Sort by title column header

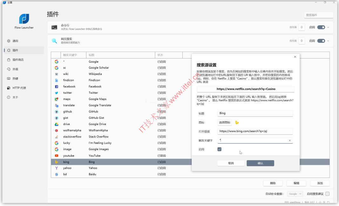pos(121,55)
